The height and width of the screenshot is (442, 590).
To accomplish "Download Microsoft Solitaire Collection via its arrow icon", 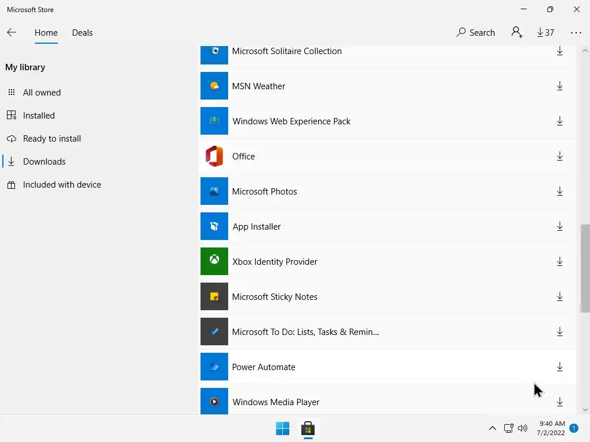I will (559, 51).
